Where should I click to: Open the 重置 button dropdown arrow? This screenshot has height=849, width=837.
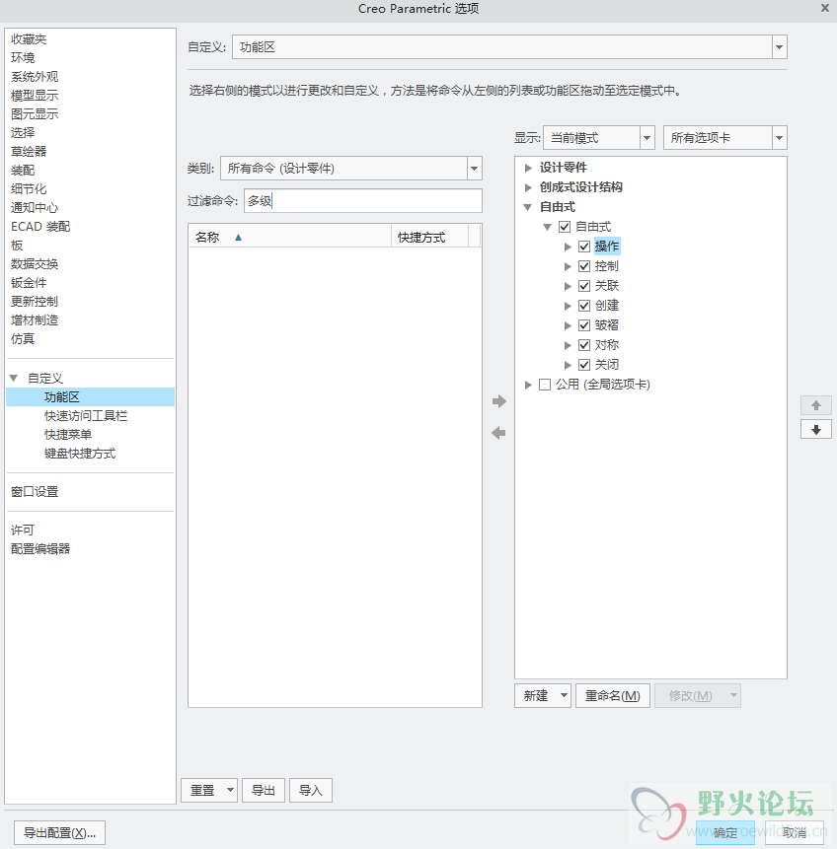coord(230,790)
